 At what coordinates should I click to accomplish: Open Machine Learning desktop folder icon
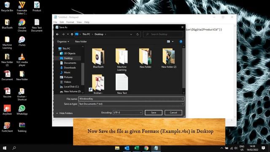[7, 42]
